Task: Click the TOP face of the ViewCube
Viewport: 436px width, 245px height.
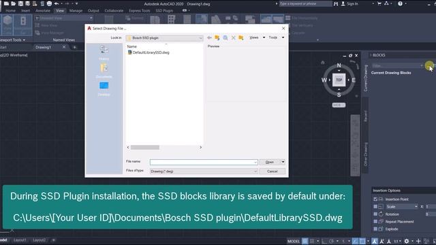Action: coord(339,80)
